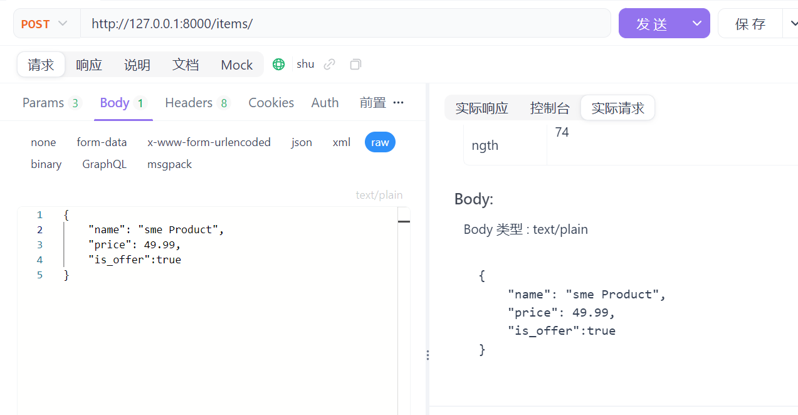This screenshot has width=798, height=415.
Task: Select the form-data body type
Action: coord(102,142)
